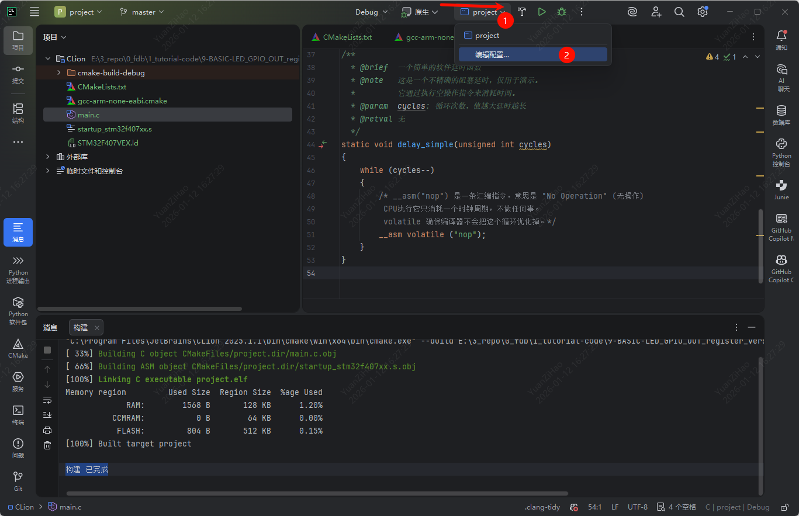Open startup_stm32f407xx.s in the project tree
Screen dimensions: 799x516
[x=114, y=129]
